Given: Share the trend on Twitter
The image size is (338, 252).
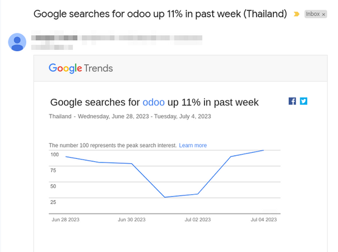Looking at the screenshot, I should tap(303, 101).
